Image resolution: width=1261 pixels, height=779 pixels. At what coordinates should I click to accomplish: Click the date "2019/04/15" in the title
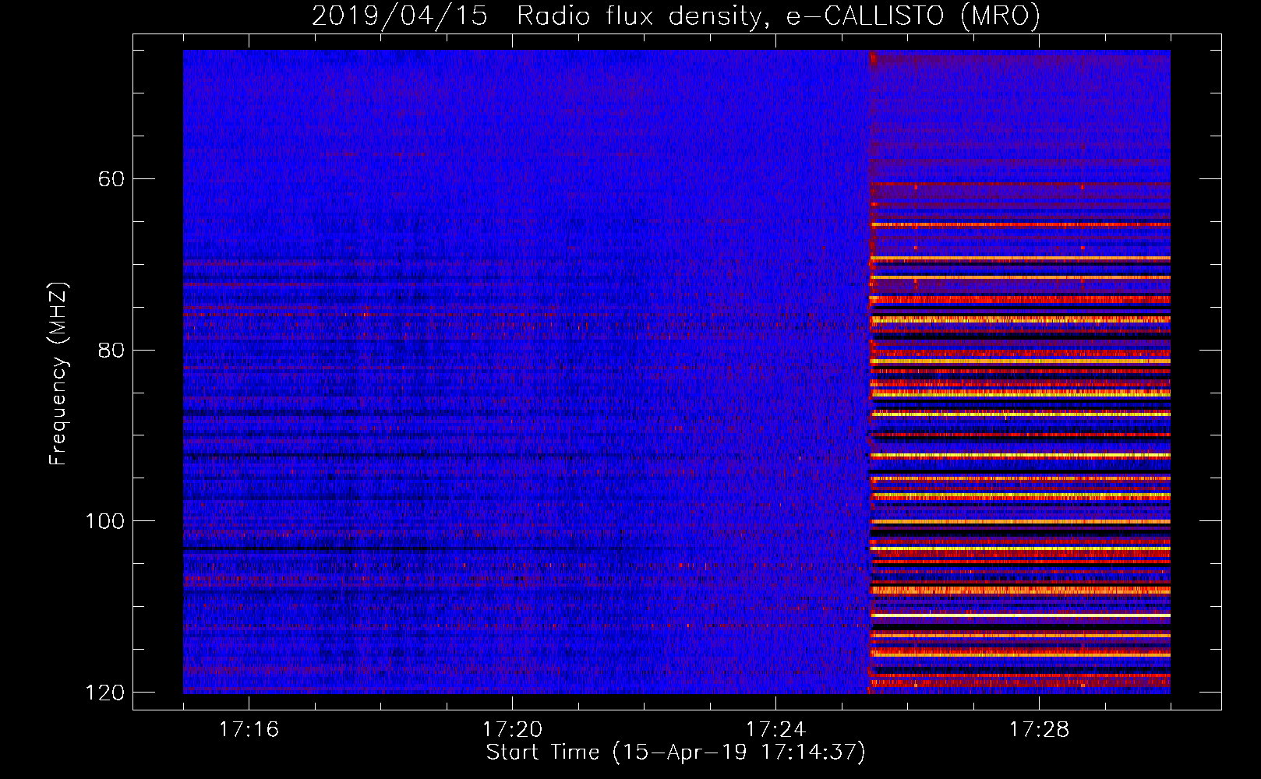click(400, 16)
